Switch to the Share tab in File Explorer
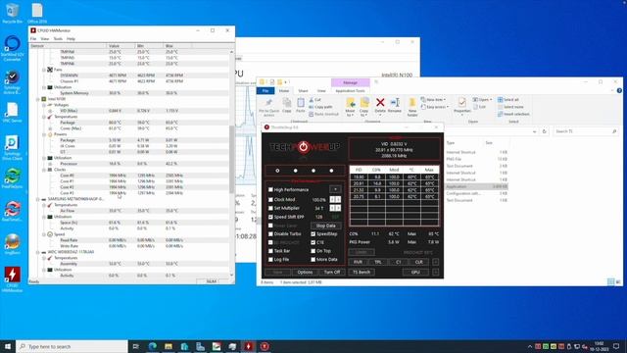The image size is (627, 353). [303, 91]
